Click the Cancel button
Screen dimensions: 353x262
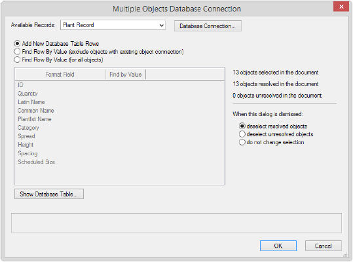click(x=323, y=246)
